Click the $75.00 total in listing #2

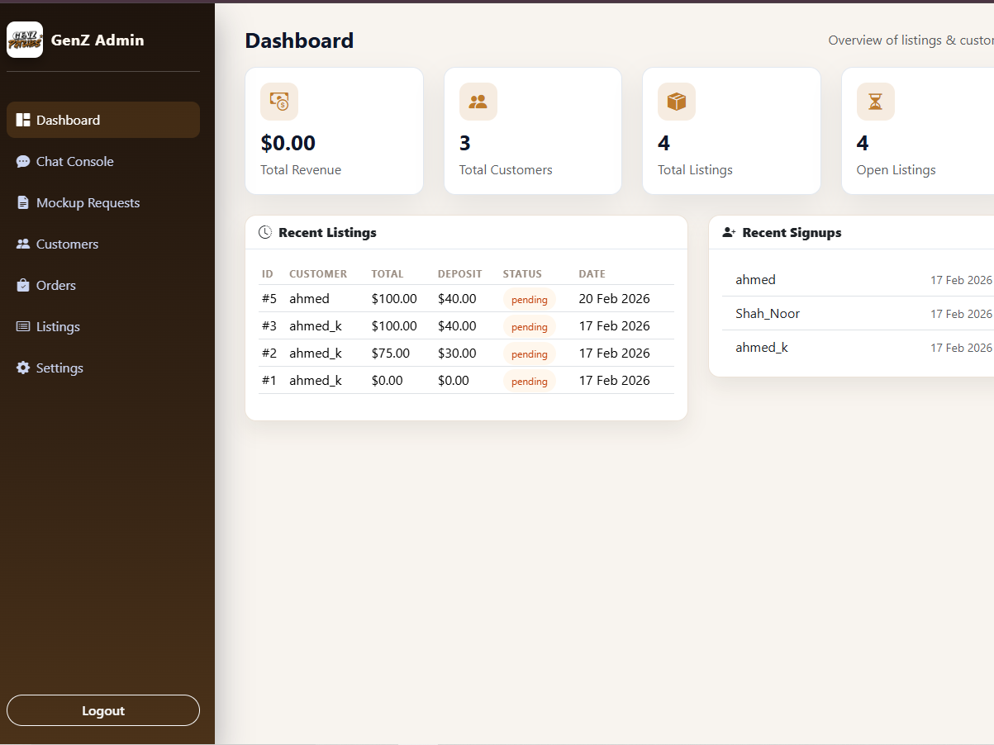(x=391, y=353)
